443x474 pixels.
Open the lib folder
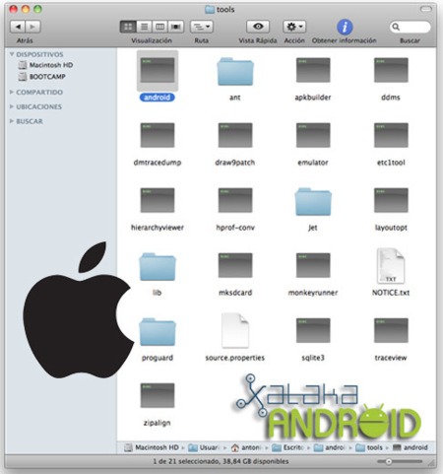[x=158, y=266]
